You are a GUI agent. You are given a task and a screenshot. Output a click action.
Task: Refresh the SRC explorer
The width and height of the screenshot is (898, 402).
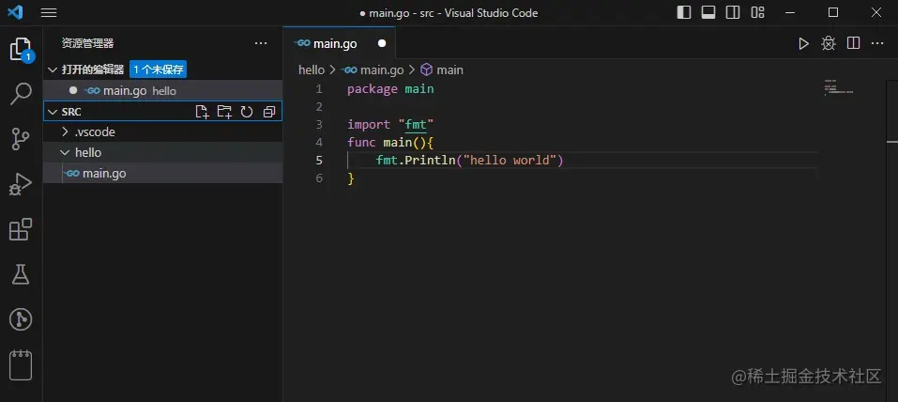tap(247, 112)
